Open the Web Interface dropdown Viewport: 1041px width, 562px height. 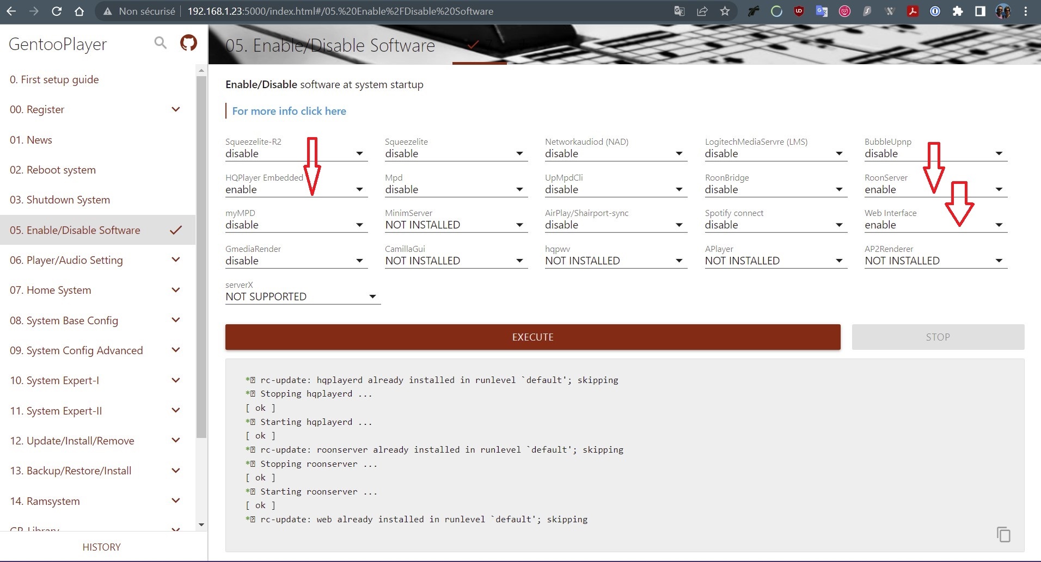click(x=935, y=225)
